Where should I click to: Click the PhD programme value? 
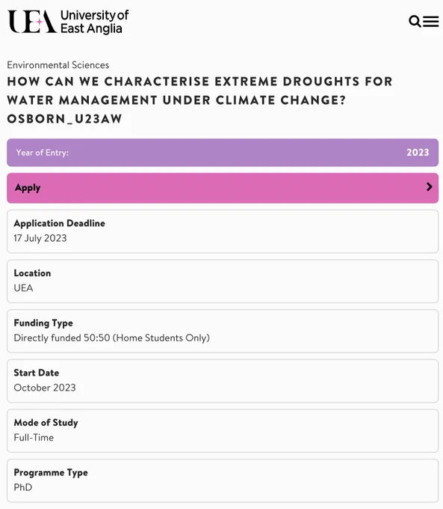(x=23, y=487)
